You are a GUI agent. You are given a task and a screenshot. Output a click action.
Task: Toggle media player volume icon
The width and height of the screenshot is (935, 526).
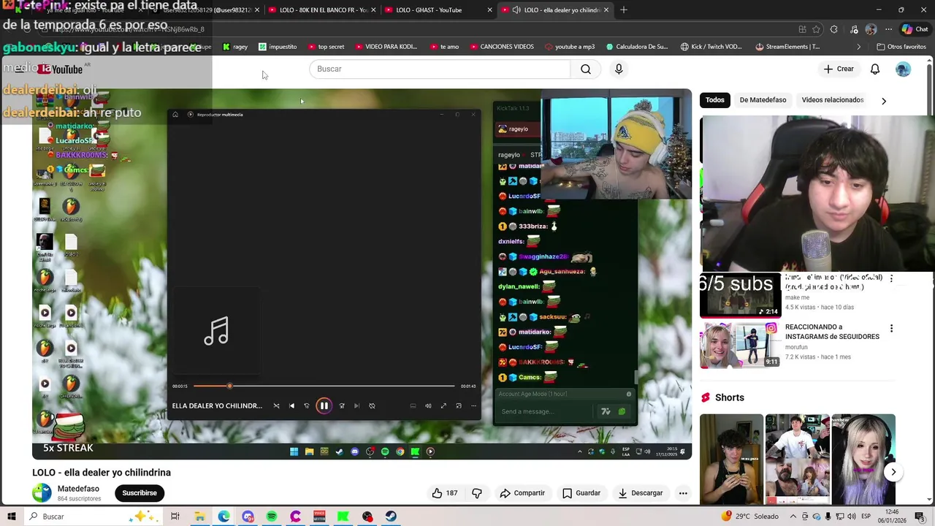click(x=428, y=406)
